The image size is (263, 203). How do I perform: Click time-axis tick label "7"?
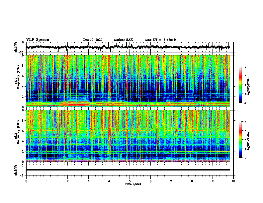pos(171,181)
